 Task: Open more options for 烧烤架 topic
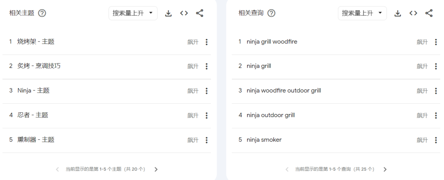(206, 42)
